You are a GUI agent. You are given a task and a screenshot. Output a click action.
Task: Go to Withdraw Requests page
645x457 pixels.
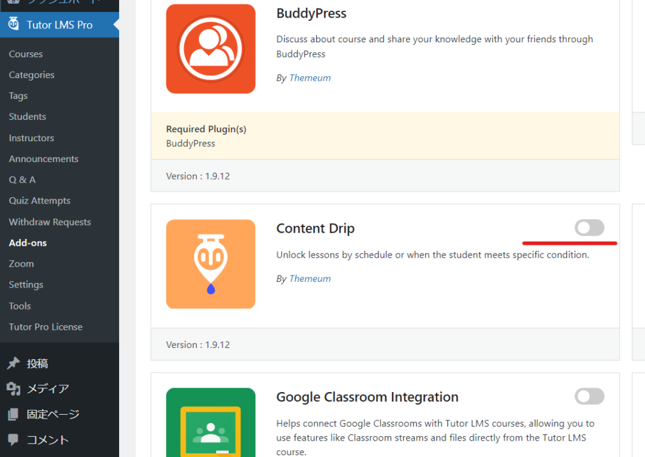50,222
